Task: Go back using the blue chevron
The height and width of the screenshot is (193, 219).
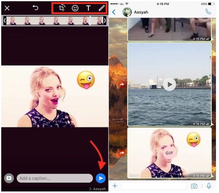Action: click(x=114, y=12)
